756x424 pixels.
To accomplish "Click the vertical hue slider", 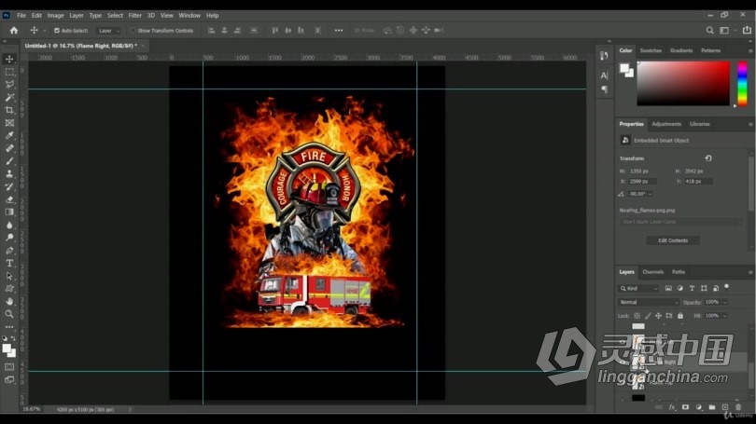I will [x=742, y=83].
